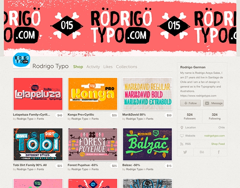View the 524 Followers list
This screenshot has width=240, height=188.
tap(190, 116)
